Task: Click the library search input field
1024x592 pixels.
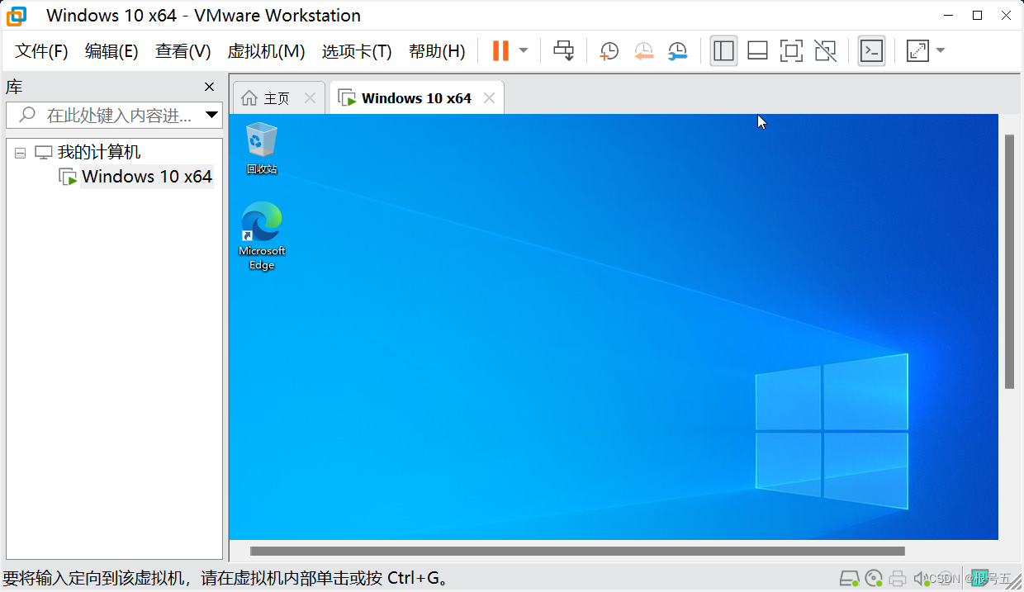Action: [107, 115]
